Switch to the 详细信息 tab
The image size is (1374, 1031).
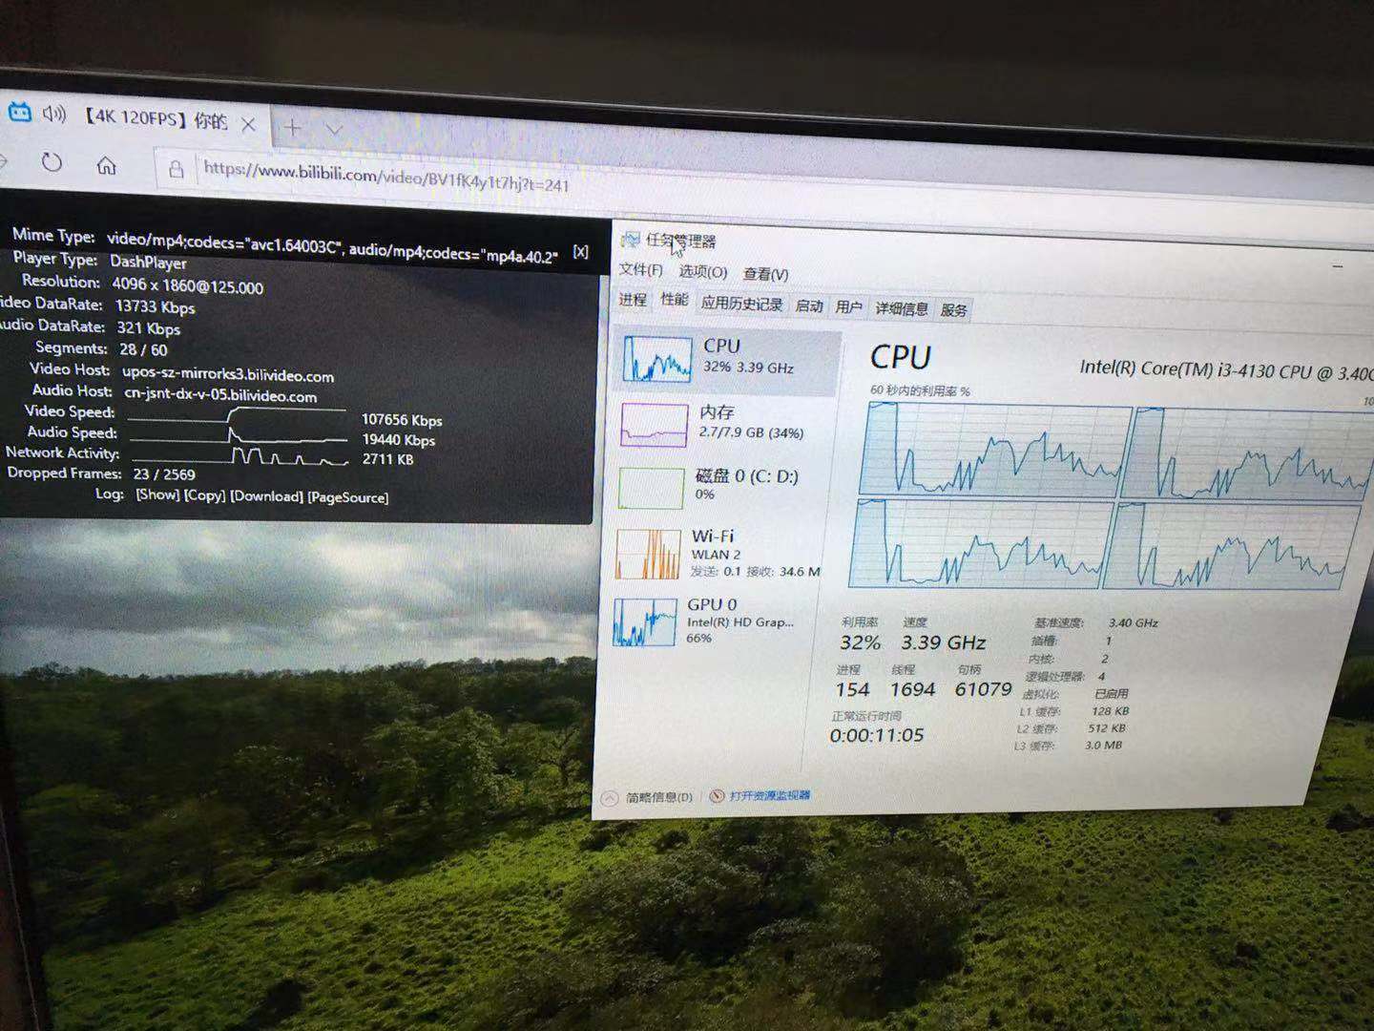[901, 308]
